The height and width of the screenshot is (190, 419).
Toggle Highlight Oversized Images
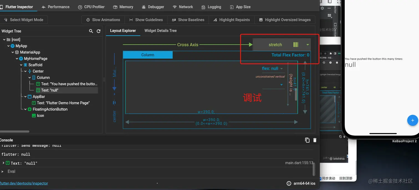click(285, 20)
